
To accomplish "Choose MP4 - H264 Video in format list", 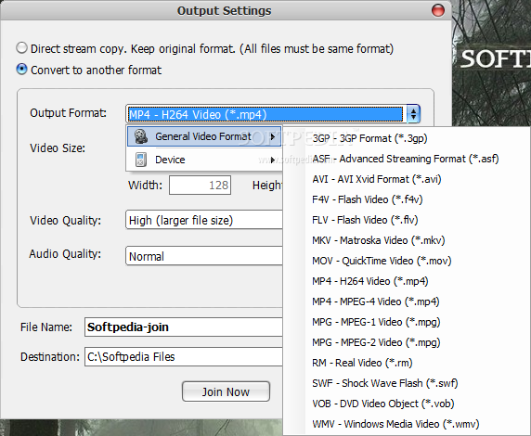I will 370,281.
